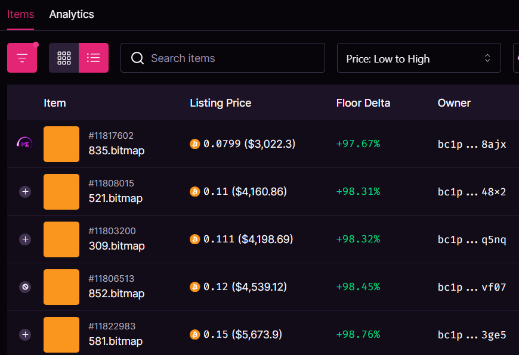Viewport: 519px width, 355px height.
Task: Select the Items tab
Action: click(x=20, y=14)
